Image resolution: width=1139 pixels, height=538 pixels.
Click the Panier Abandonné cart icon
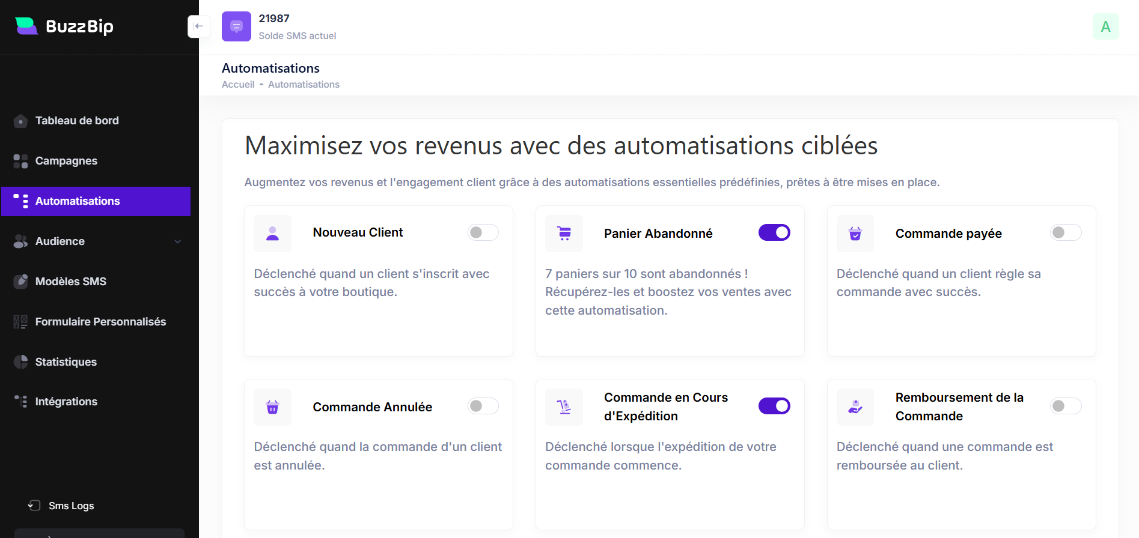tap(564, 234)
